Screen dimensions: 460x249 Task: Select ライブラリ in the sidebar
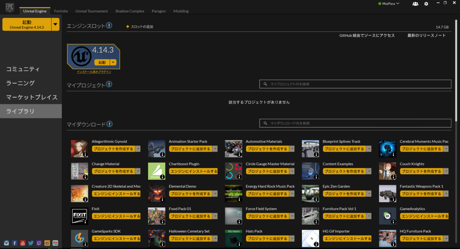(31, 111)
